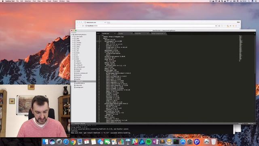Open Keynote from the dock
The height and width of the screenshot is (146, 259).
(x=128, y=142)
